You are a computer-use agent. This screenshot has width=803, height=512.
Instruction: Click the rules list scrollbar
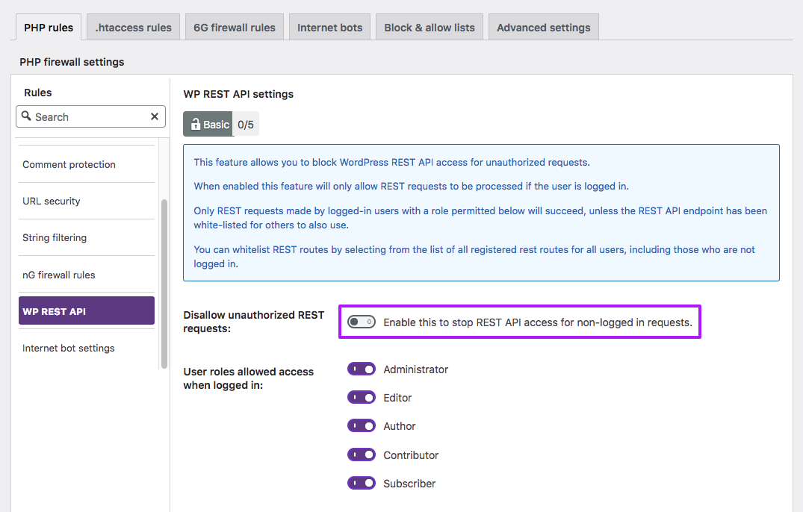point(164,284)
